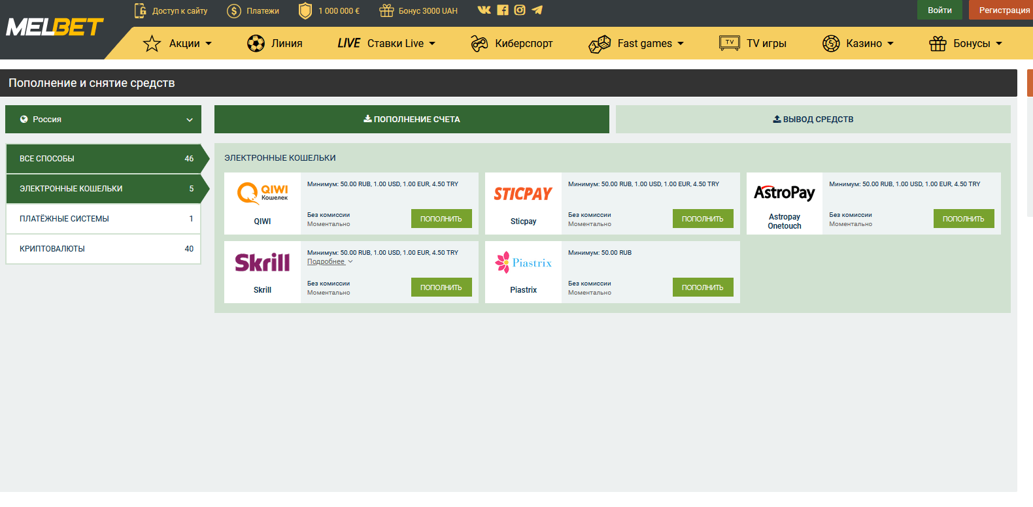1033x507 pixels.
Task: Open the Акции dropdown arrow
Action: point(209,44)
